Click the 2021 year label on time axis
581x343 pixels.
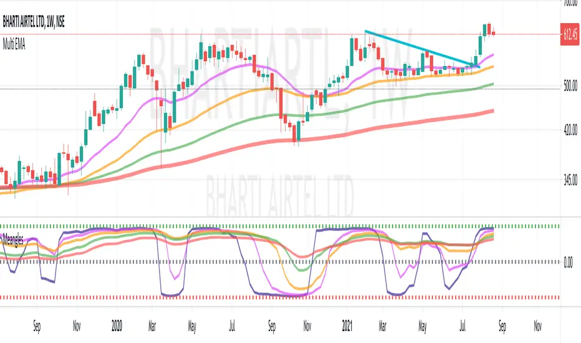347,326
